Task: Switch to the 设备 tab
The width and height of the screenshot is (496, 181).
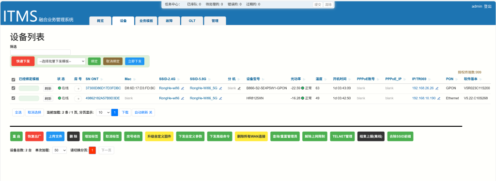Action: (x=123, y=21)
